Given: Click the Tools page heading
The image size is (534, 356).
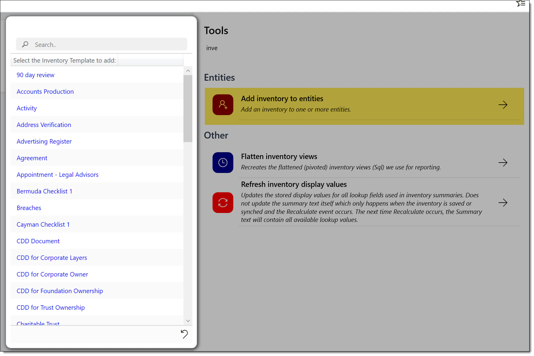Looking at the screenshot, I should click(216, 31).
